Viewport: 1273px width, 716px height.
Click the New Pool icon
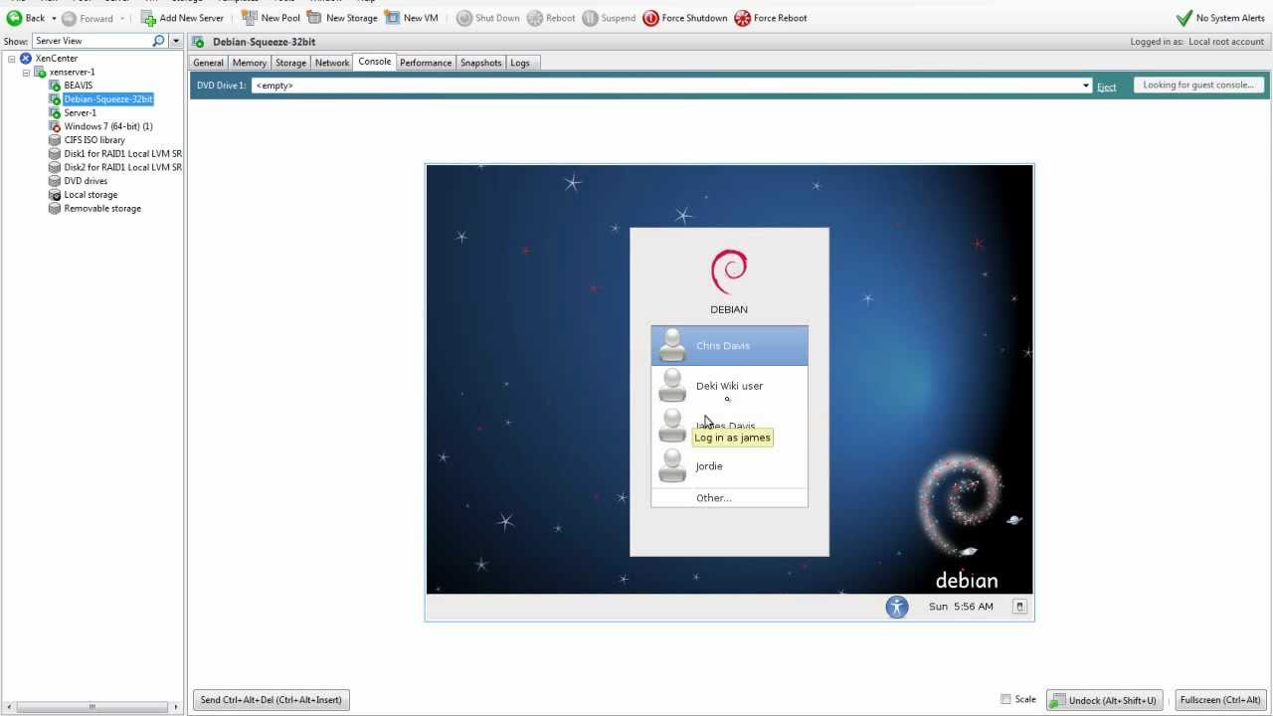(250, 18)
